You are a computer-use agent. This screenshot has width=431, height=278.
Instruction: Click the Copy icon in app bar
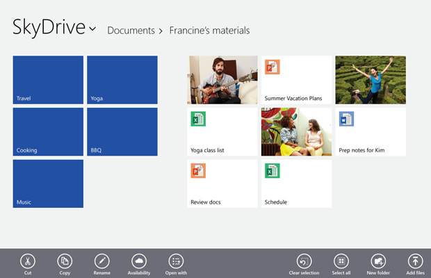tap(65, 261)
